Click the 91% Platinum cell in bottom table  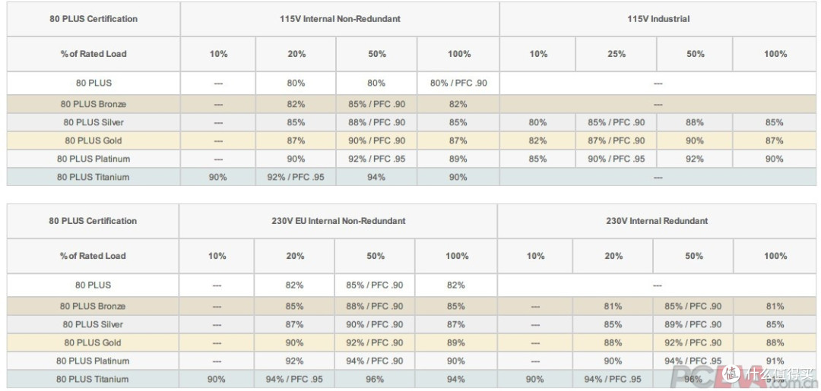point(775,361)
